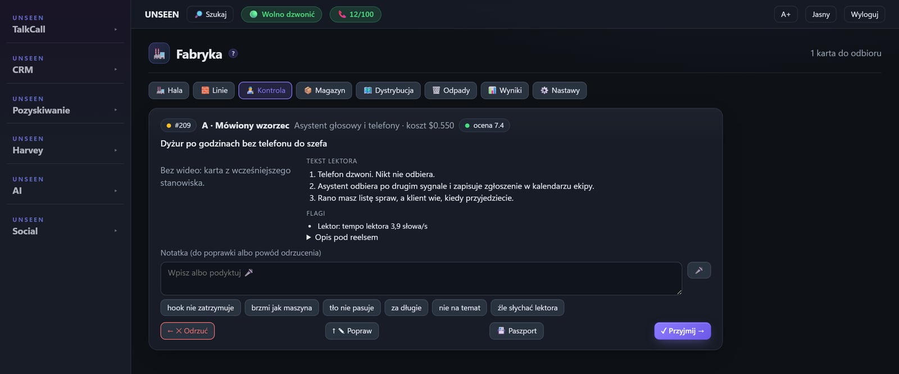899x374 pixels.
Task: Expand the CRM sidebar section
Action: [x=65, y=64]
